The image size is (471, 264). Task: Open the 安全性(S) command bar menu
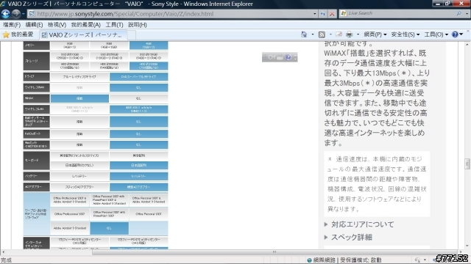(406, 34)
